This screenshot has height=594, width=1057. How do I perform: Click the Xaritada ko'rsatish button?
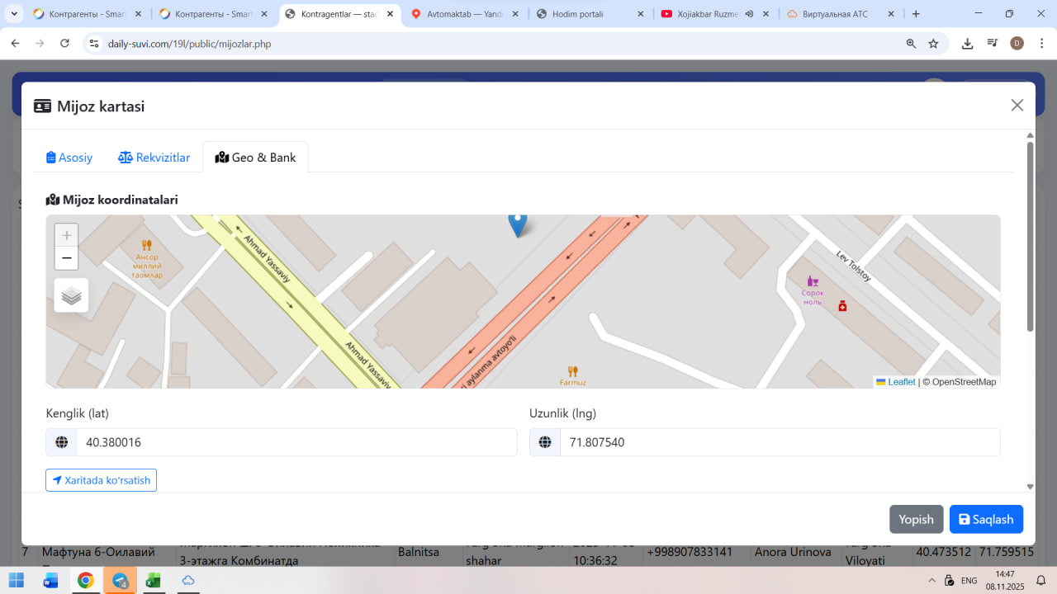(x=101, y=480)
